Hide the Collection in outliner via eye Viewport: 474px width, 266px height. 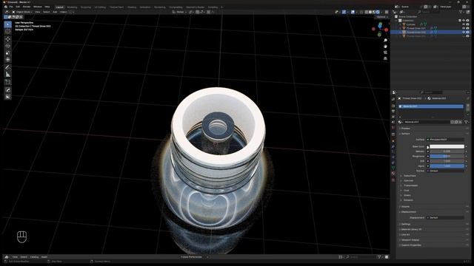(x=464, y=21)
